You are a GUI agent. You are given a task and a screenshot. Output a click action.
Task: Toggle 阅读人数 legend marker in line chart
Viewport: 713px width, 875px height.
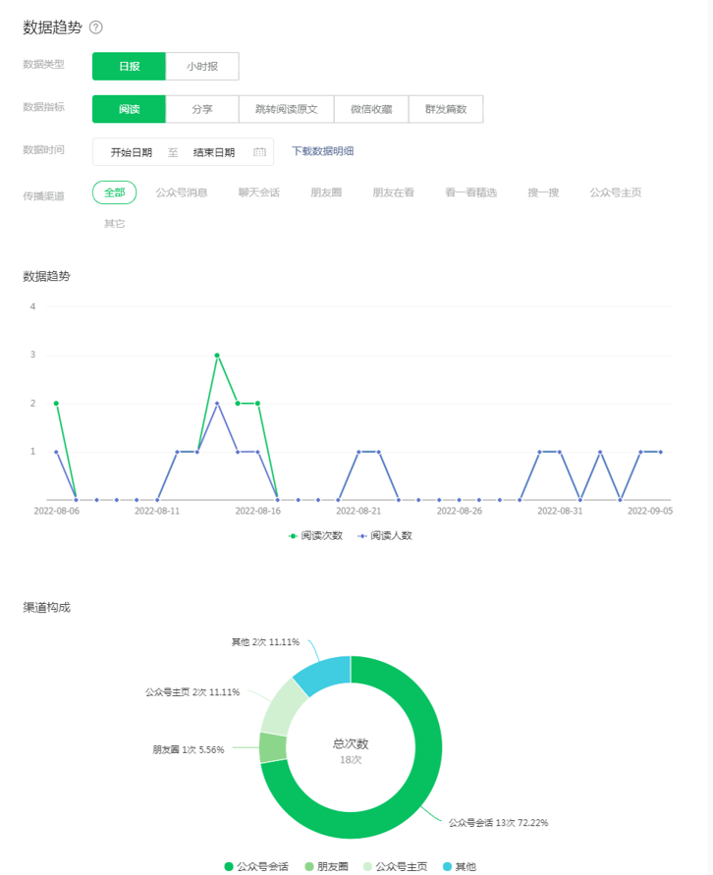(362, 535)
